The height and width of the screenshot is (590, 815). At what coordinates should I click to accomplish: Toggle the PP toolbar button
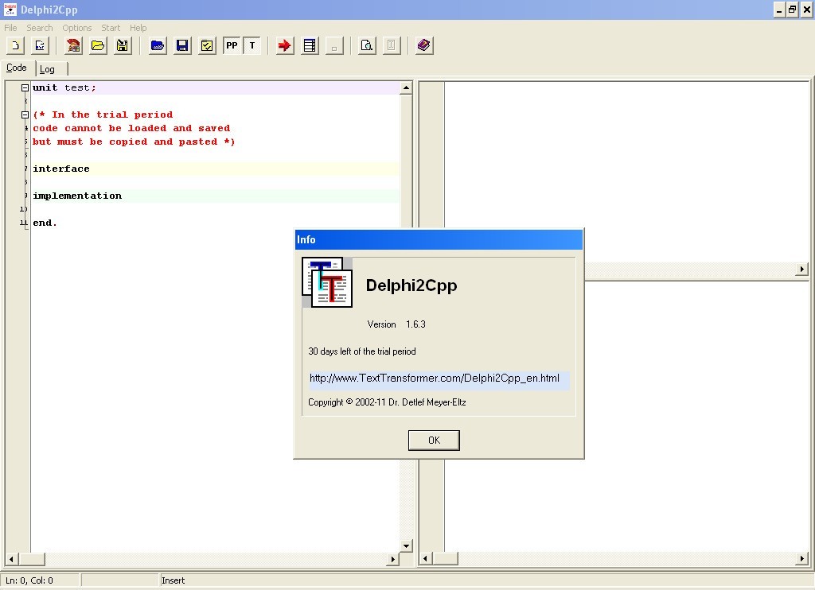click(x=232, y=45)
